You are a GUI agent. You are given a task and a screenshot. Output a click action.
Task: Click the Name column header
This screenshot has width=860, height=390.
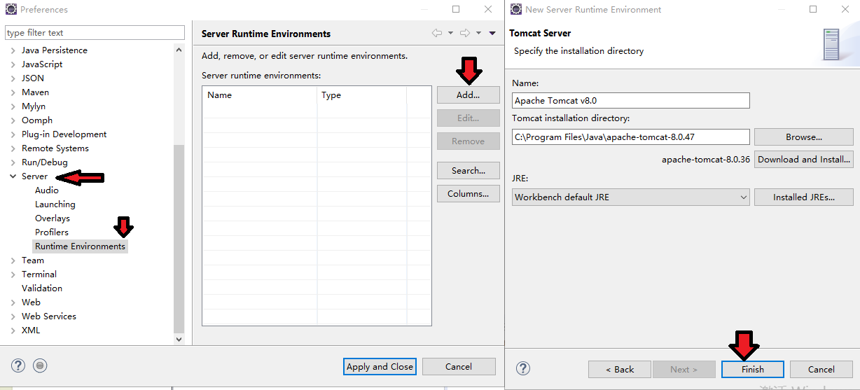(x=260, y=95)
